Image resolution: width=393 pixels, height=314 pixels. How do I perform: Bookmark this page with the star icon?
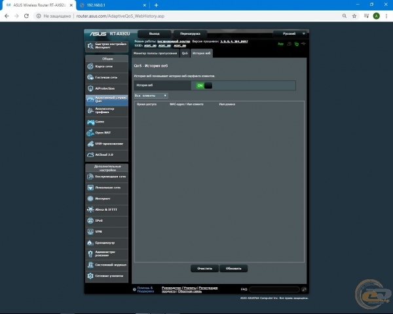point(354,16)
